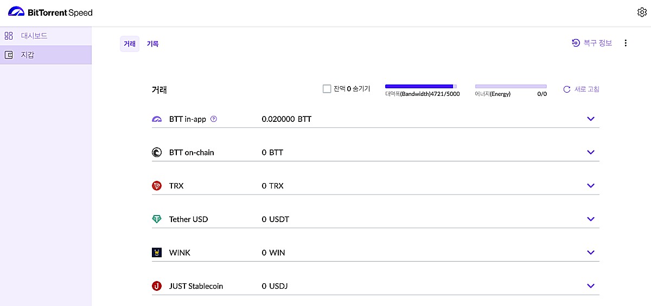Click the 0 USDJ balance value

[x=275, y=286]
